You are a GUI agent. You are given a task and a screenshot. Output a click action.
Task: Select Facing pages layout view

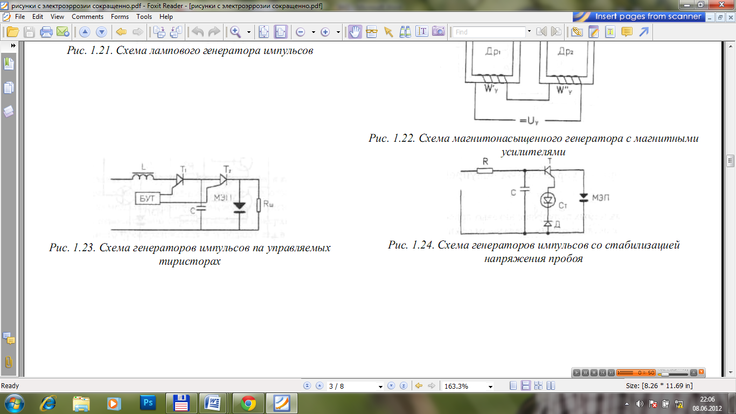point(550,386)
